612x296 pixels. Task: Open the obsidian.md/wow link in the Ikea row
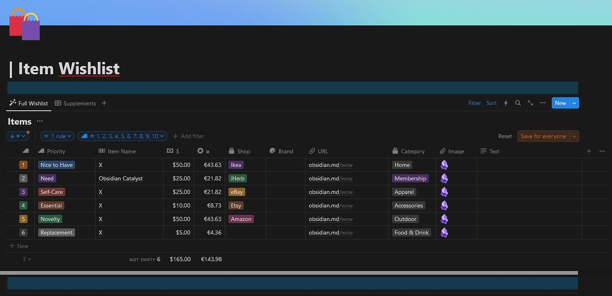pyautogui.click(x=330, y=165)
